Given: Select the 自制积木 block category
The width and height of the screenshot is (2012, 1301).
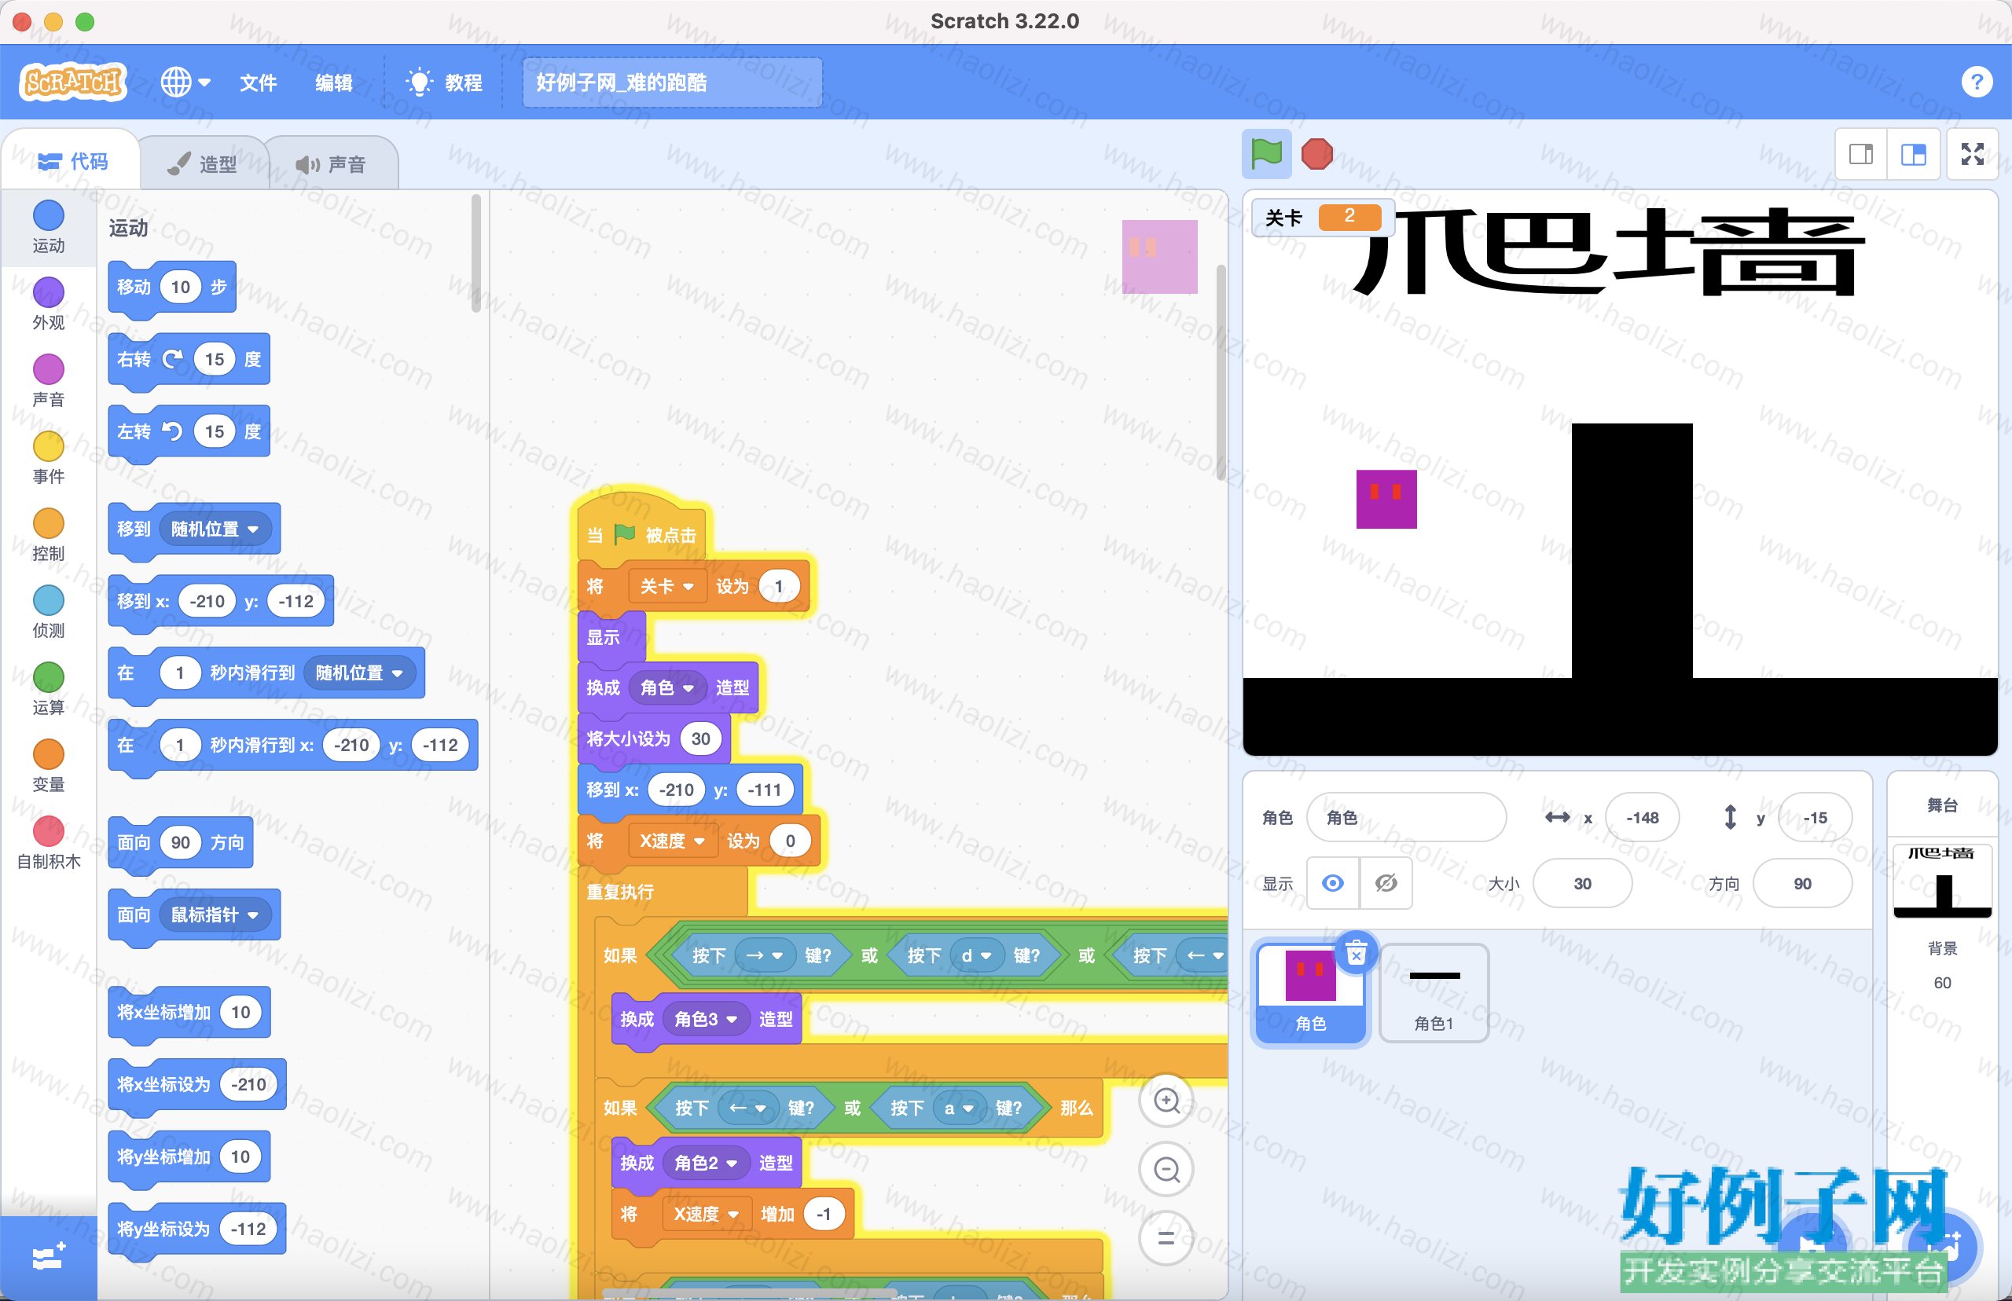Looking at the screenshot, I should click(48, 842).
